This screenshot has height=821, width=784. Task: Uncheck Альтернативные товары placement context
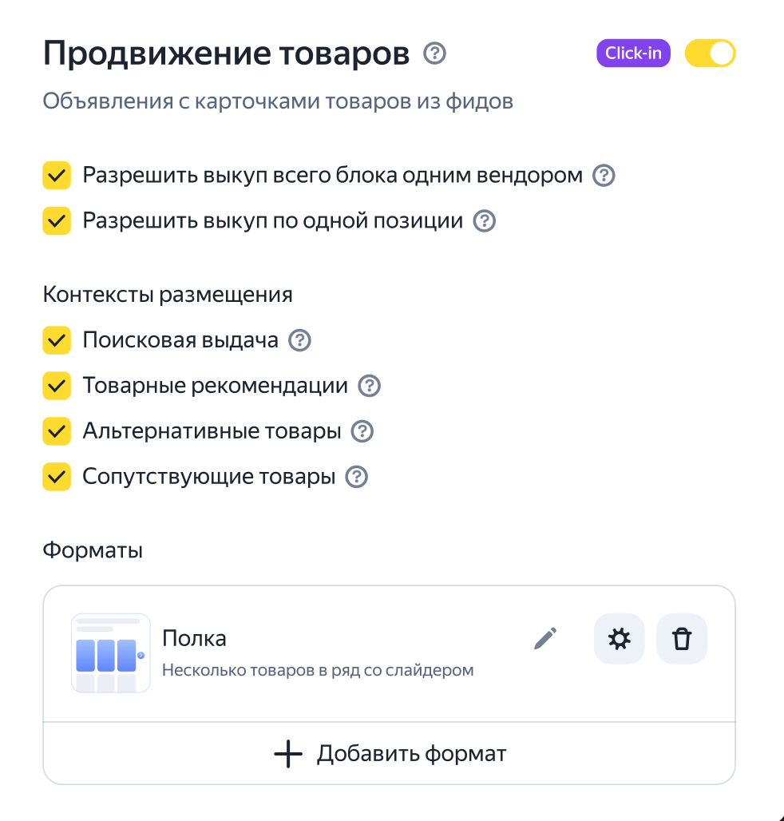tap(57, 431)
